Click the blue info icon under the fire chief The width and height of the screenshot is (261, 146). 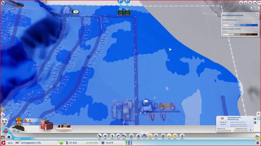(18, 131)
